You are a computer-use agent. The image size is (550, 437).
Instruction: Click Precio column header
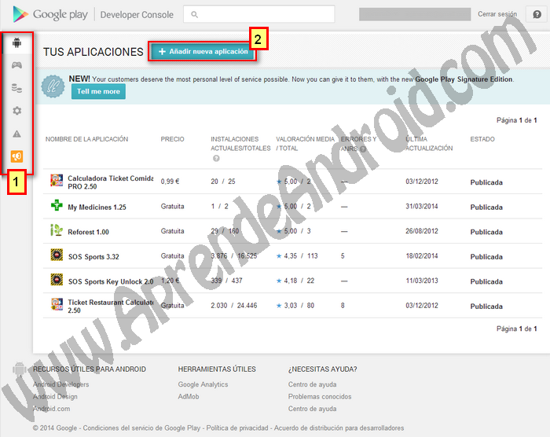point(172,139)
